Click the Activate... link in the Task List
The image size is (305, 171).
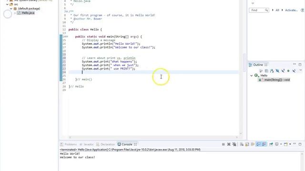point(291,10)
